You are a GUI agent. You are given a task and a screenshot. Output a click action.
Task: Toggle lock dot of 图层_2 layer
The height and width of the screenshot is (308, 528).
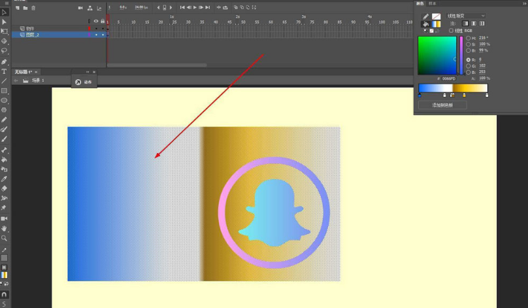tap(103, 35)
